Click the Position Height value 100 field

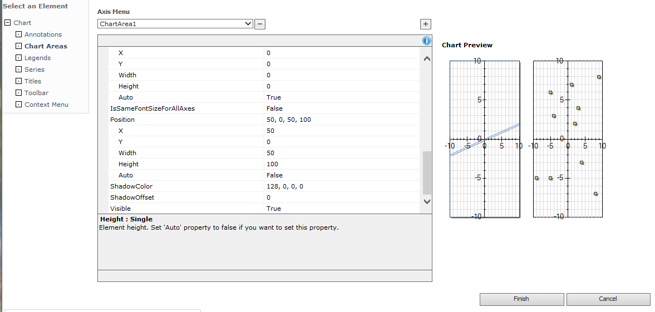pos(342,164)
